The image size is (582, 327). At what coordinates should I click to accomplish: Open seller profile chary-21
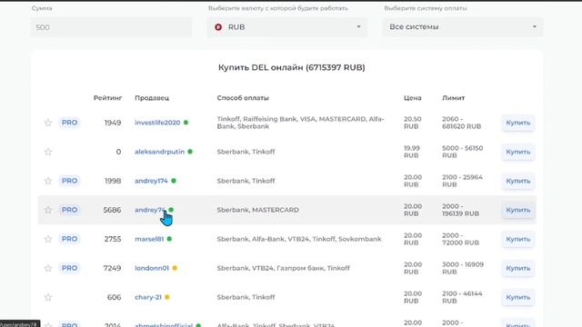[x=148, y=297]
